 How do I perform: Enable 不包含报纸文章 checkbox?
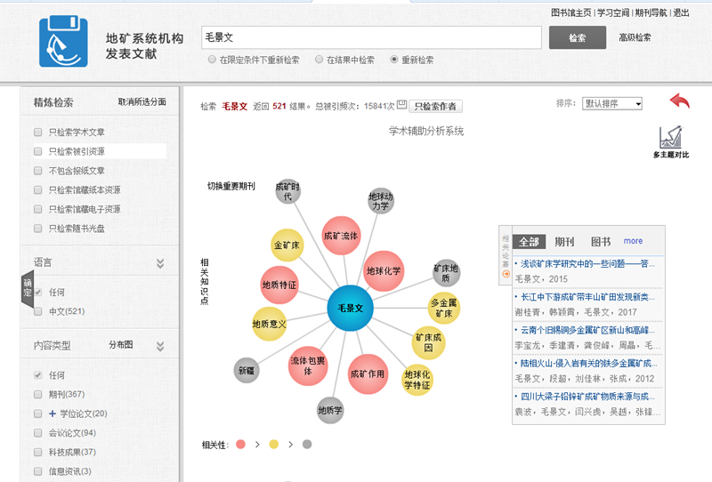(x=38, y=171)
